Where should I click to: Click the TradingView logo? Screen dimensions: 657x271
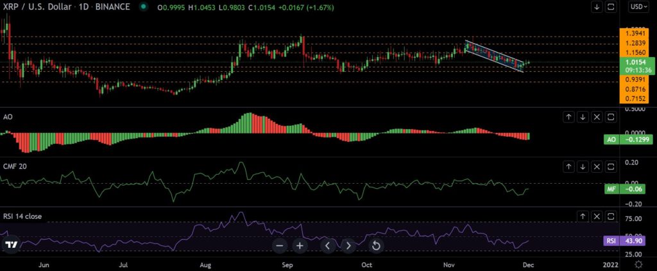[x=12, y=245]
